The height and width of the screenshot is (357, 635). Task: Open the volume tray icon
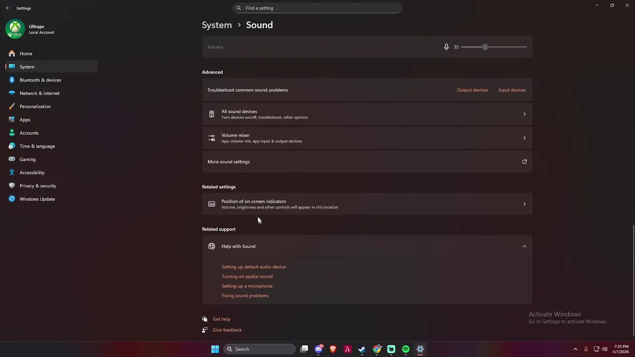click(604, 349)
